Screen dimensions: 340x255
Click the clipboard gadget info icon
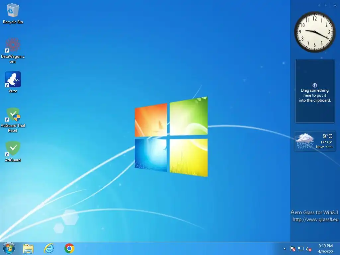pyautogui.click(x=315, y=85)
